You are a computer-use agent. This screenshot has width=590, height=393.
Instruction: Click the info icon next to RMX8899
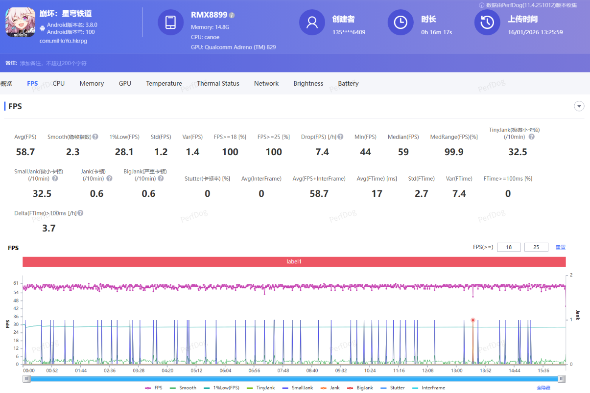click(232, 15)
